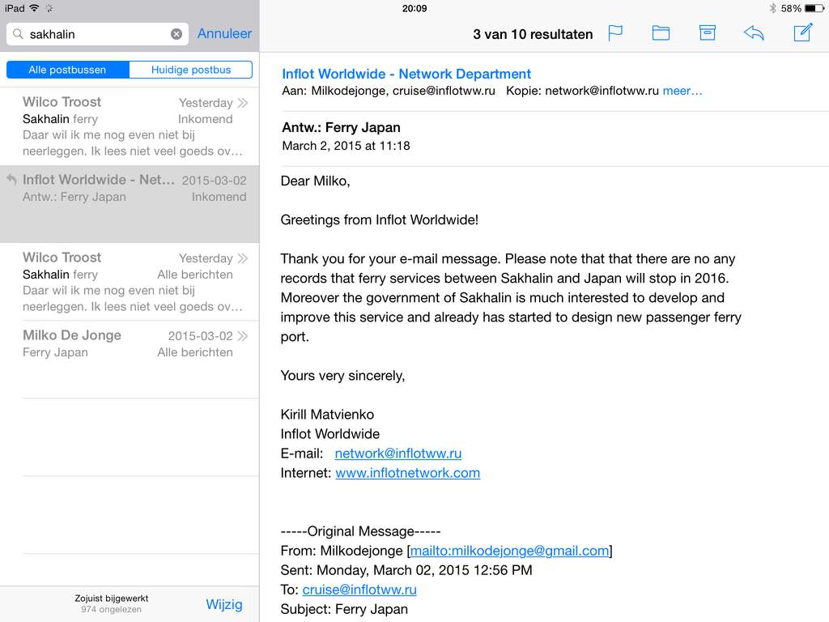Flag this email with the flag icon
Image resolution: width=829 pixels, height=622 pixels.
(615, 33)
